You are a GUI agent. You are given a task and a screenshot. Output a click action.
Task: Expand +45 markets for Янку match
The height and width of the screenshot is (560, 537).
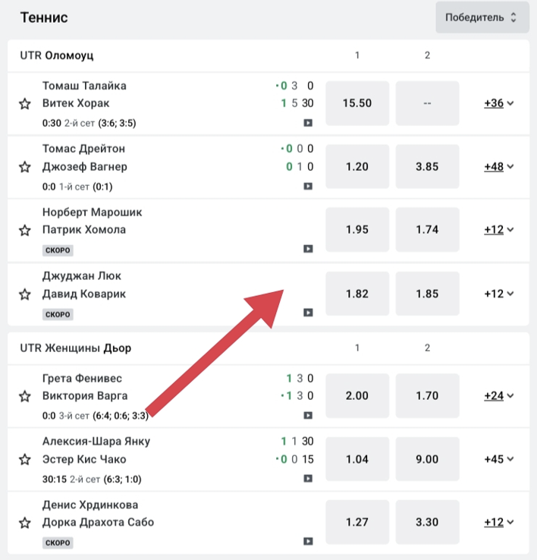[x=498, y=459]
